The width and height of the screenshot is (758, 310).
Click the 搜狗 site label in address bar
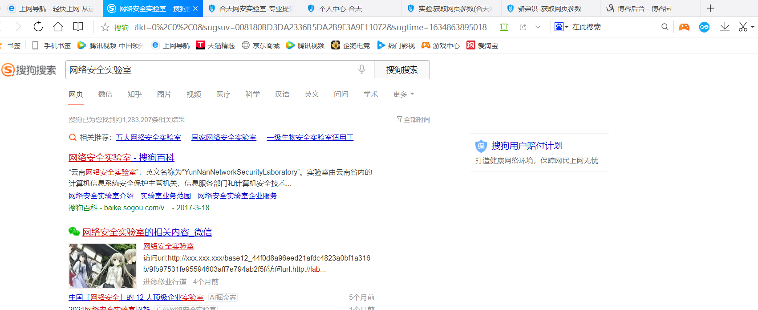tap(122, 28)
